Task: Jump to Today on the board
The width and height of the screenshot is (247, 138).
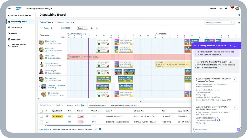Action: coord(46,28)
